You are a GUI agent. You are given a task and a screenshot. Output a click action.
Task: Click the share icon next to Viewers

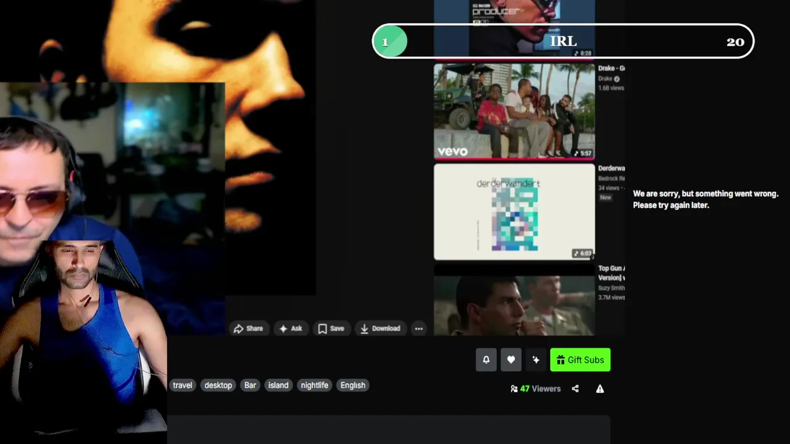[x=575, y=388]
